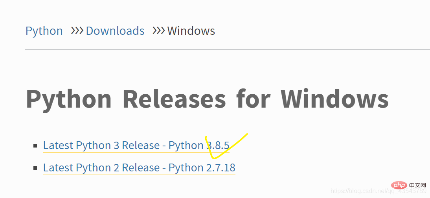The height and width of the screenshot is (198, 430).
Task: Click the horizontal divider under the breadcrumbs
Action: coord(227,50)
